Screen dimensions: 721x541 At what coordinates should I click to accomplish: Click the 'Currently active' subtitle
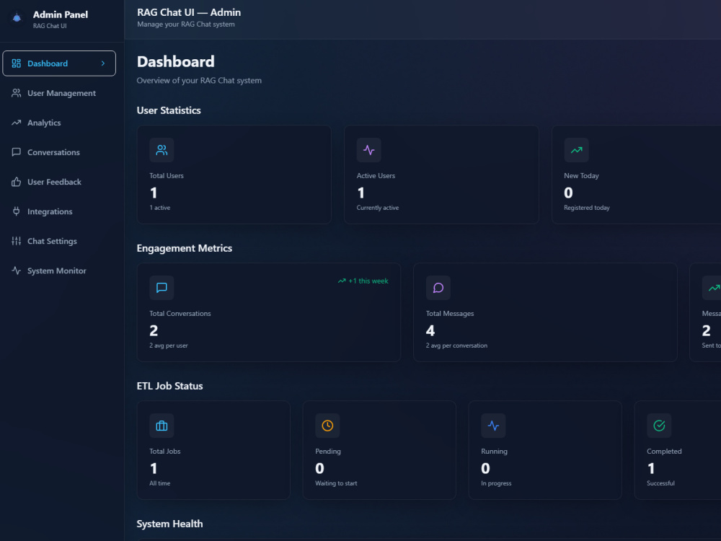click(378, 208)
